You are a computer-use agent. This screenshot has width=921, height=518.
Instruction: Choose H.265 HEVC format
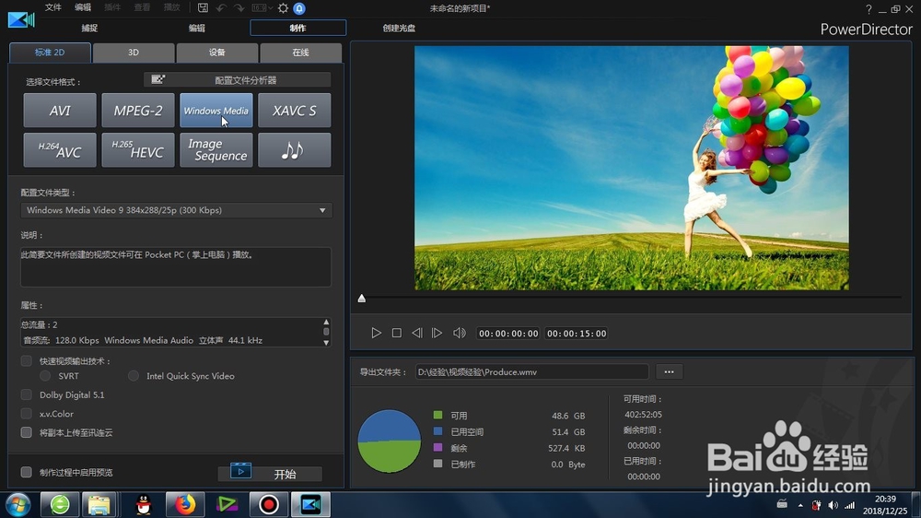138,150
